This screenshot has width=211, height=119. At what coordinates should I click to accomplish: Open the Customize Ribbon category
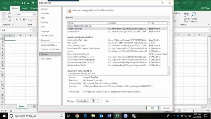[49, 45]
